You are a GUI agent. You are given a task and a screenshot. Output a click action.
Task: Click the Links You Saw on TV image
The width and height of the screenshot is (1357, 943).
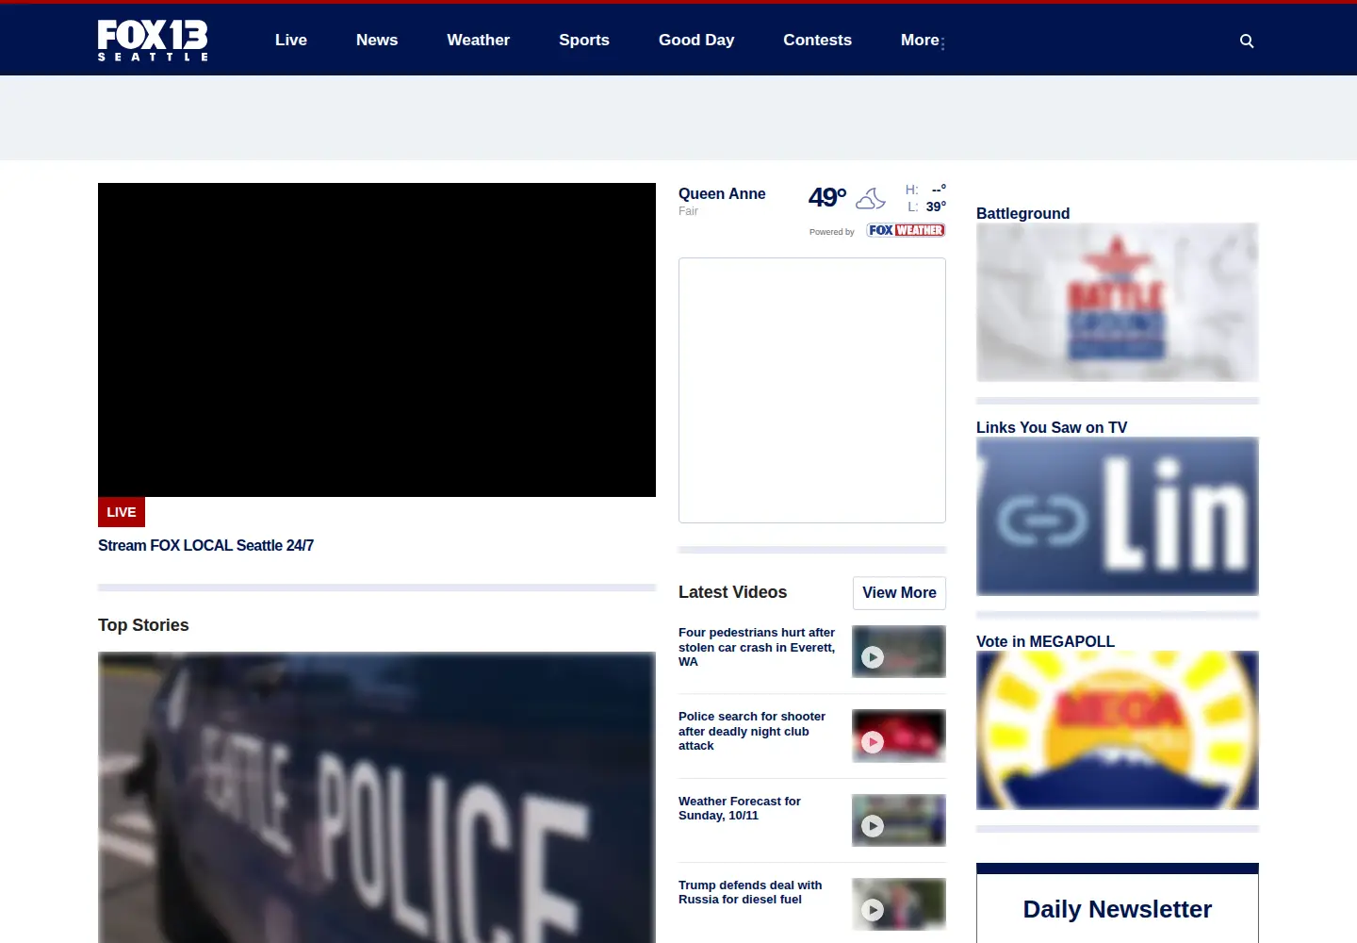(x=1118, y=516)
